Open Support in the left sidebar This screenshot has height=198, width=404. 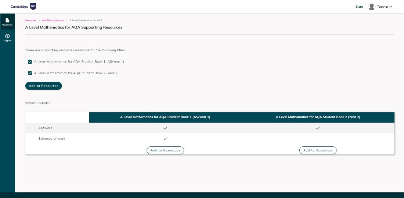[7, 38]
